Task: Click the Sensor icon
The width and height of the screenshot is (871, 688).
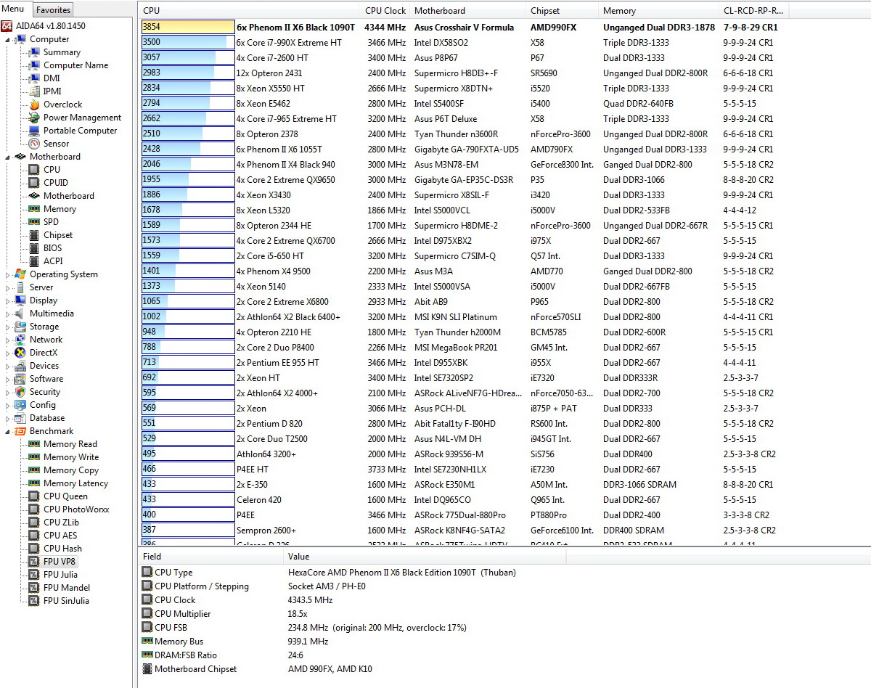Action: coord(34,144)
